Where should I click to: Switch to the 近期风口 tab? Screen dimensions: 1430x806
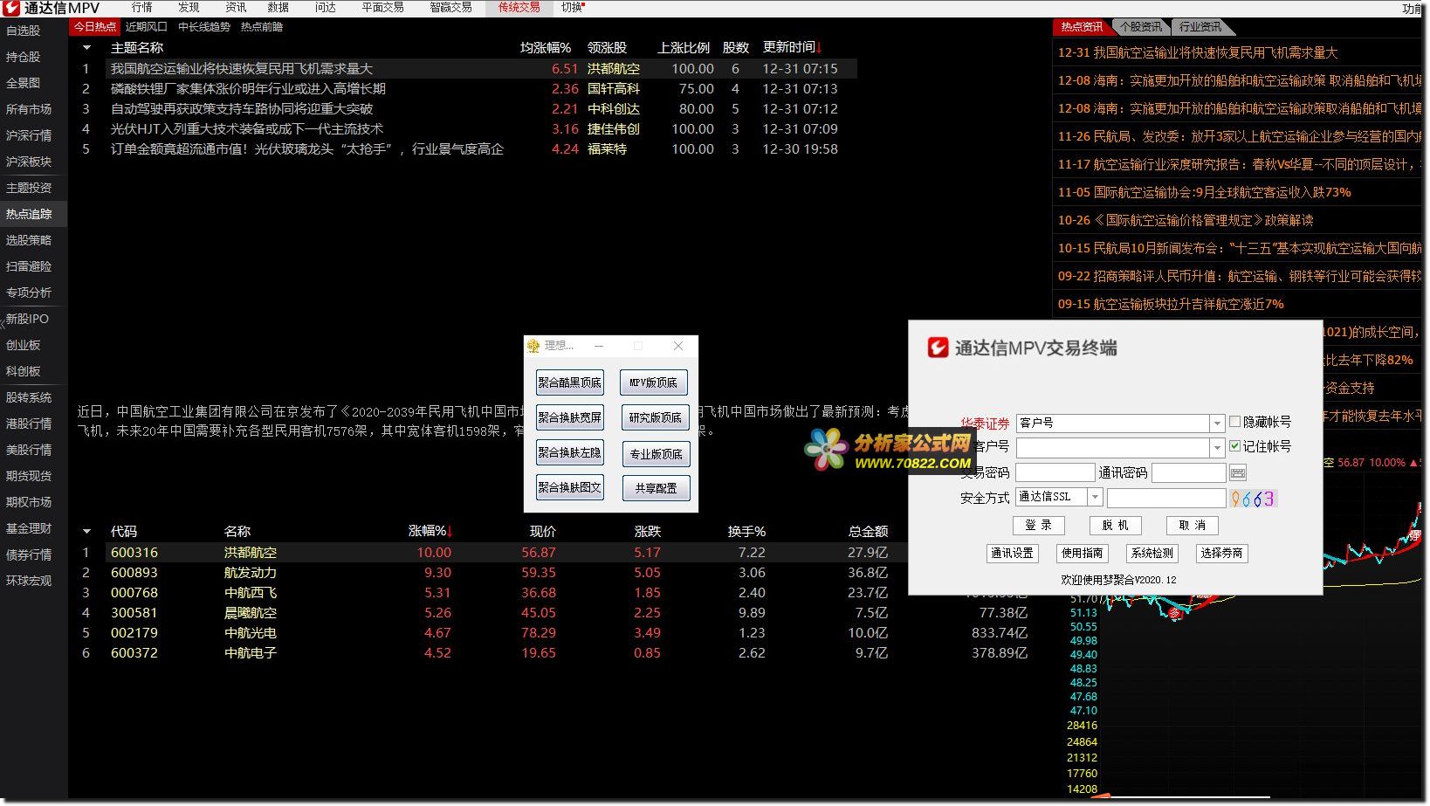pyautogui.click(x=146, y=27)
